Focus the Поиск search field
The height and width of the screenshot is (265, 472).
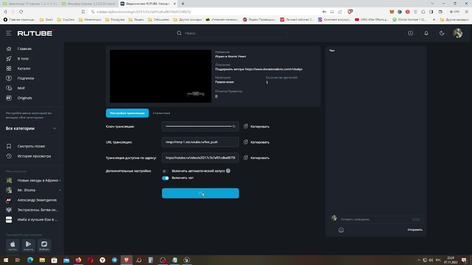[236, 33]
